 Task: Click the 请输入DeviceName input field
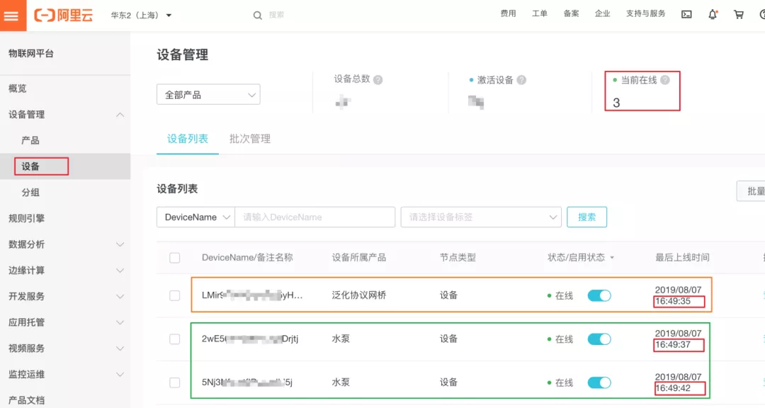(x=314, y=217)
